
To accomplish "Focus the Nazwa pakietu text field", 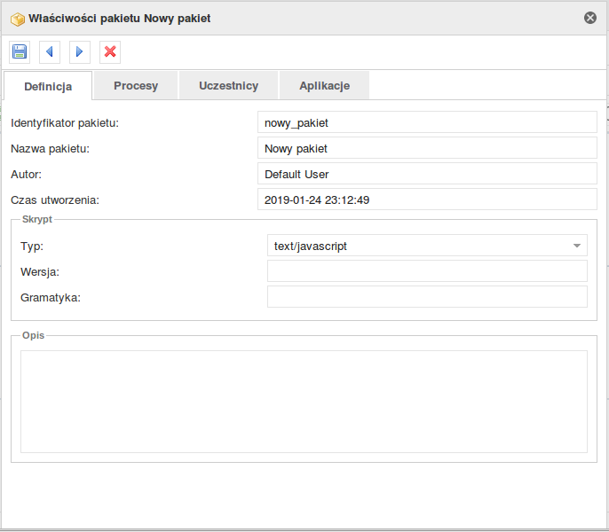I will pyautogui.click(x=427, y=148).
